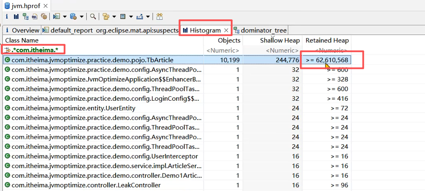Click the Run Expert System Test reports icon
The height and width of the screenshot is (191, 425).
click(x=57, y=16)
